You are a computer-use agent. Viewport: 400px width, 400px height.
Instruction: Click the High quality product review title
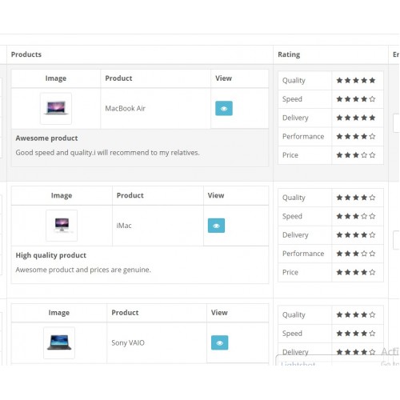51,255
